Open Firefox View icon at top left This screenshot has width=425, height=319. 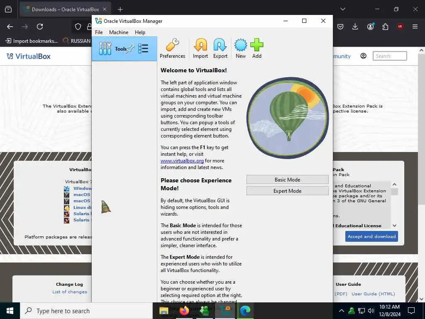(8, 9)
